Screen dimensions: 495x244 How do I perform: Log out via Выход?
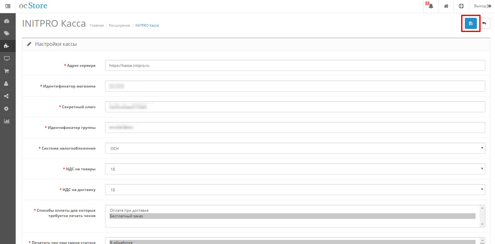pos(482,6)
